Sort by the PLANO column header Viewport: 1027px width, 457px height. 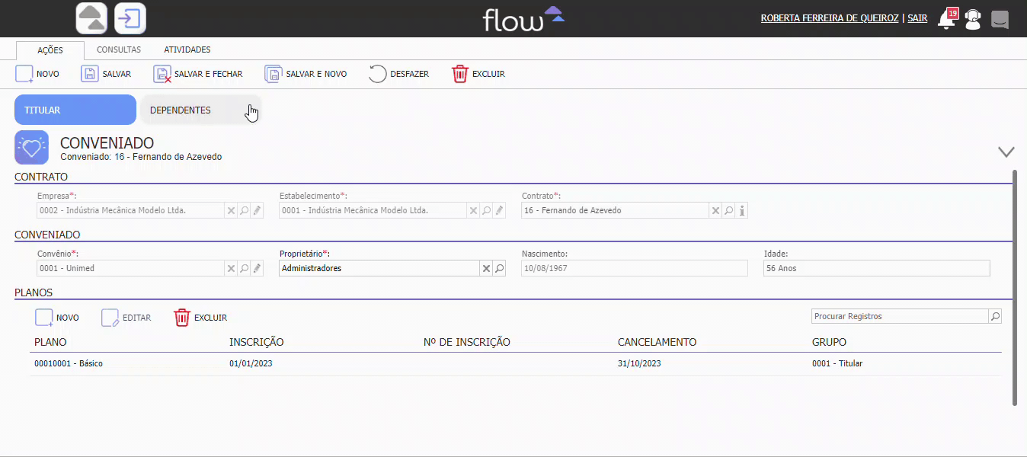50,342
